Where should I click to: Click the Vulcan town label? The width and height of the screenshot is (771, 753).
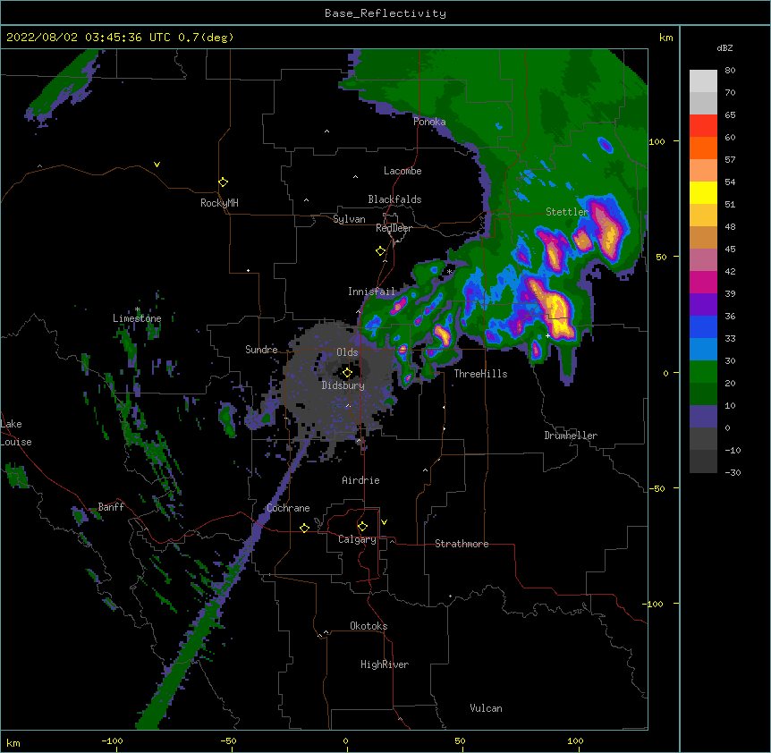click(x=486, y=708)
